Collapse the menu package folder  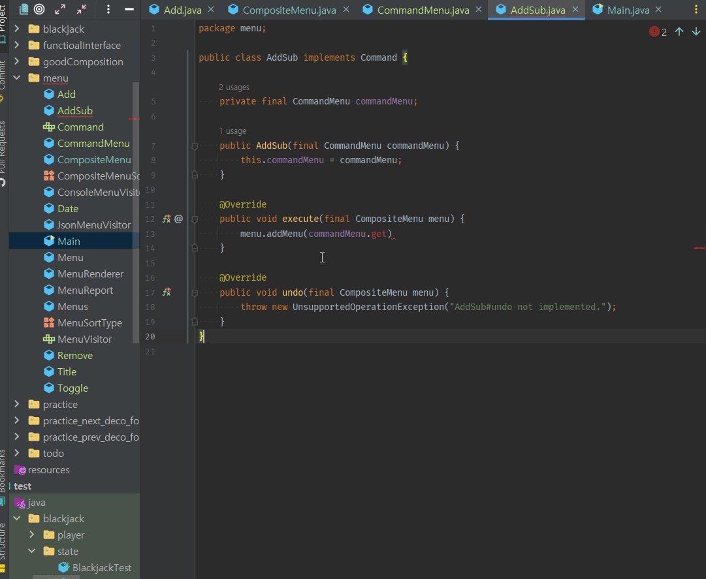(17, 78)
